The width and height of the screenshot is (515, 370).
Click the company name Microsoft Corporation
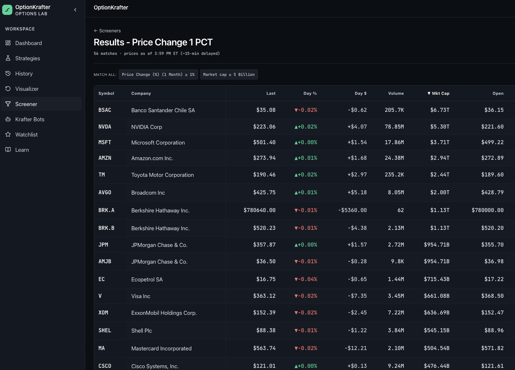point(158,143)
